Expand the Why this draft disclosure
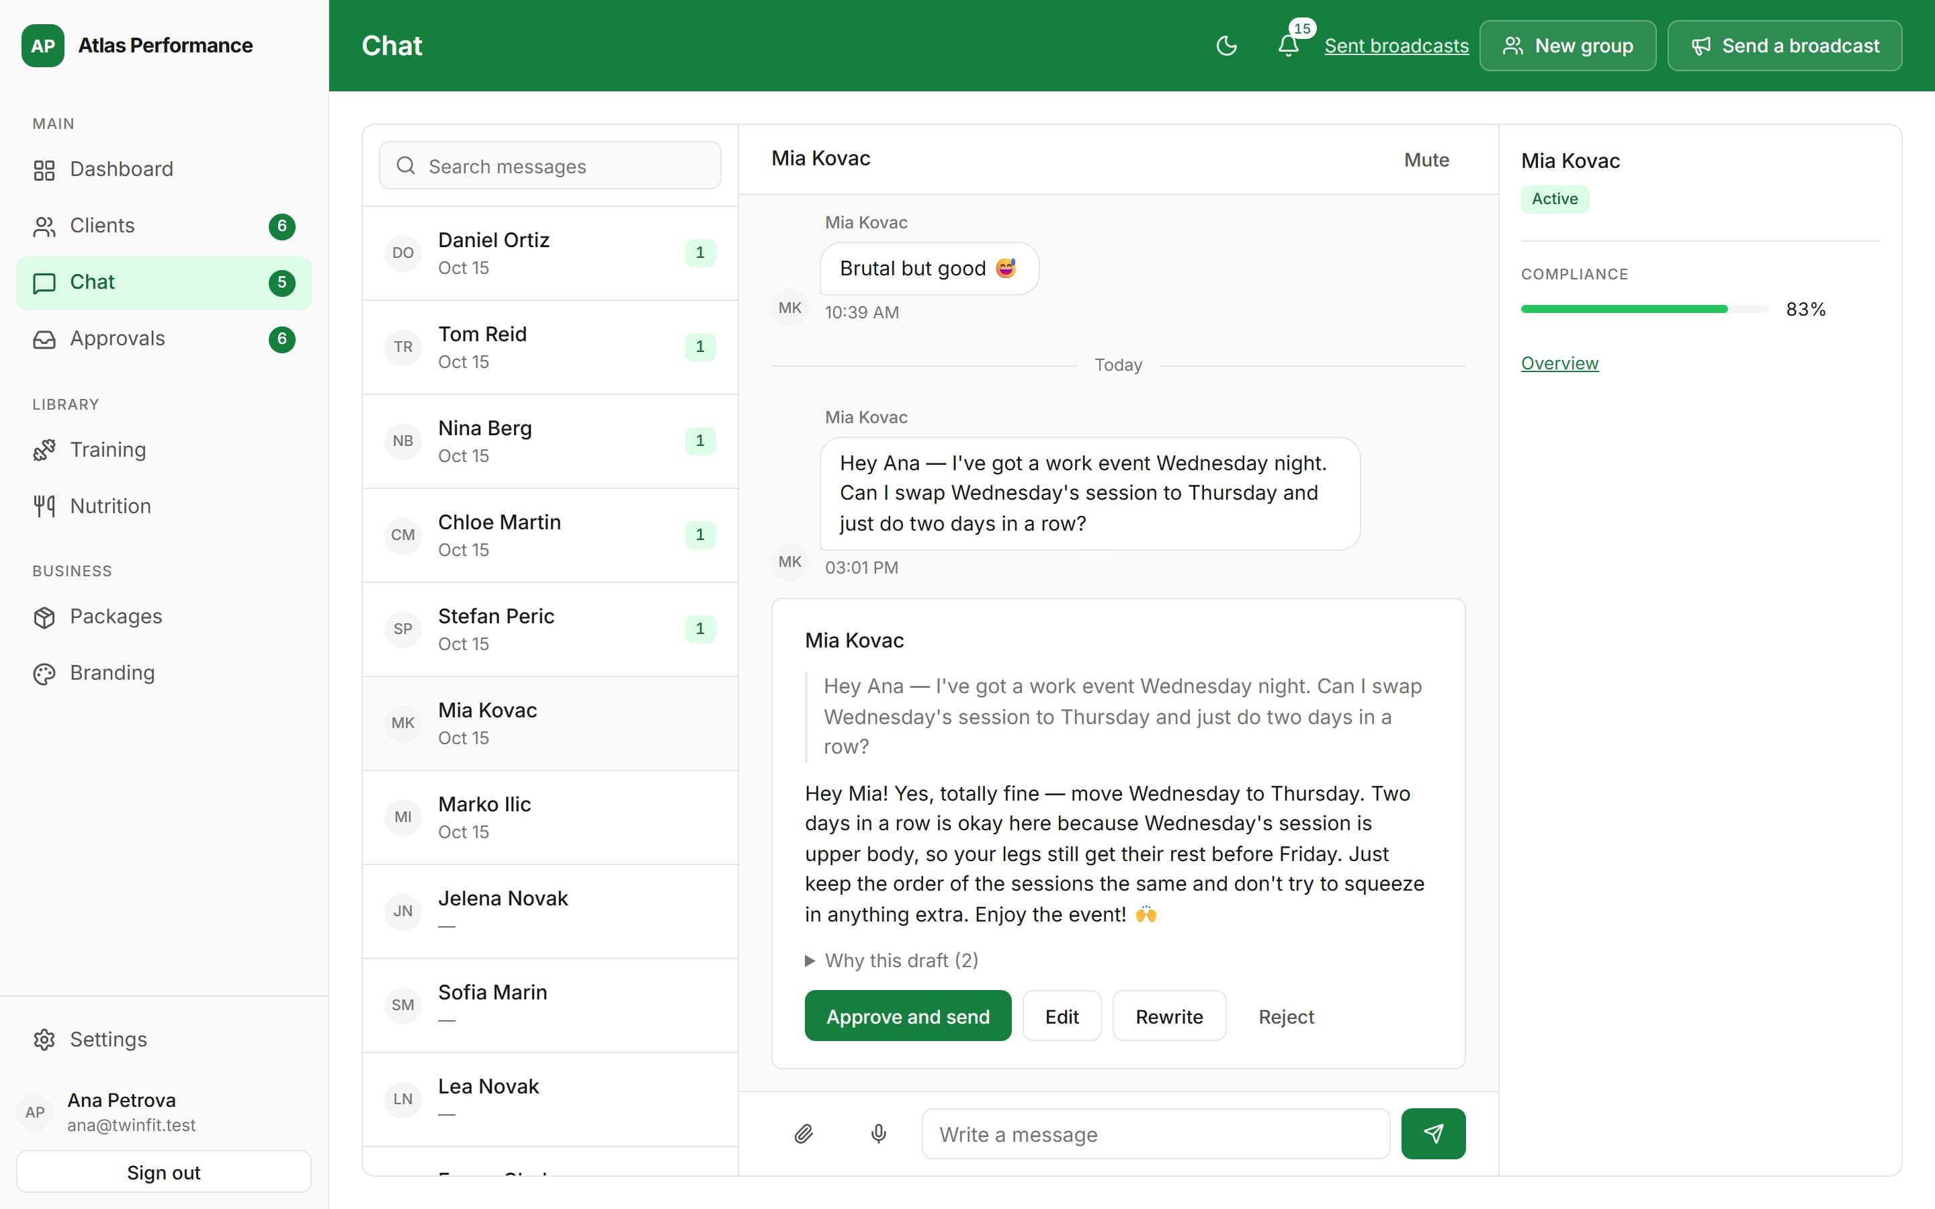This screenshot has width=1935, height=1209. 892,960
